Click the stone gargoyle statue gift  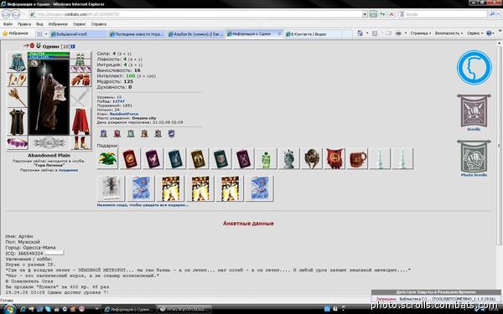[288, 158]
